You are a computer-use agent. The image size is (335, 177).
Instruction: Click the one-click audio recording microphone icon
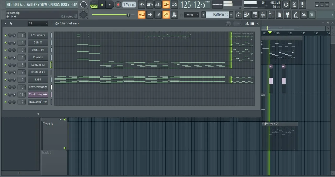point(302,4)
